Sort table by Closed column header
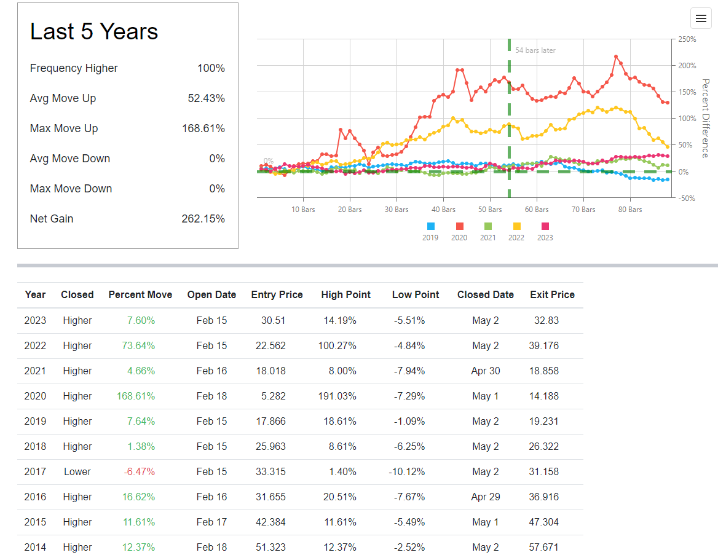This screenshot has height=555, width=726. (77, 295)
